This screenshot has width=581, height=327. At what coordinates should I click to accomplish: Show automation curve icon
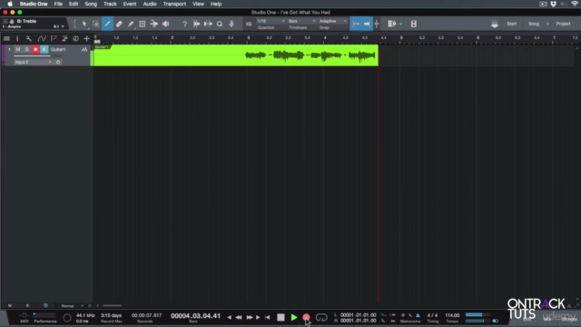(42, 38)
